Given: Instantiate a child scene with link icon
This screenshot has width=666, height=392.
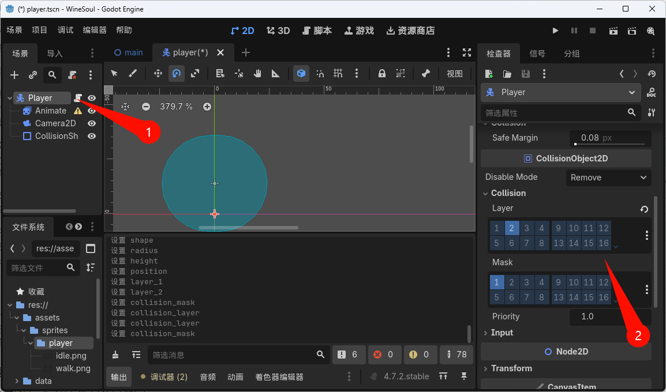Looking at the screenshot, I should pos(33,75).
